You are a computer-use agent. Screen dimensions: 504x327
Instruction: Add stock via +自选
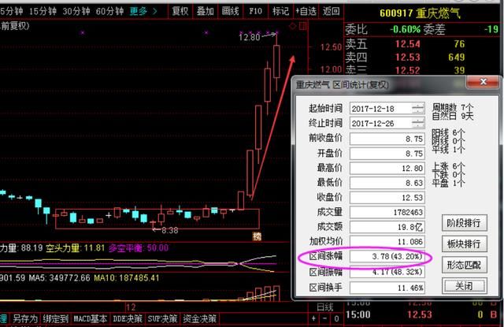(306, 12)
